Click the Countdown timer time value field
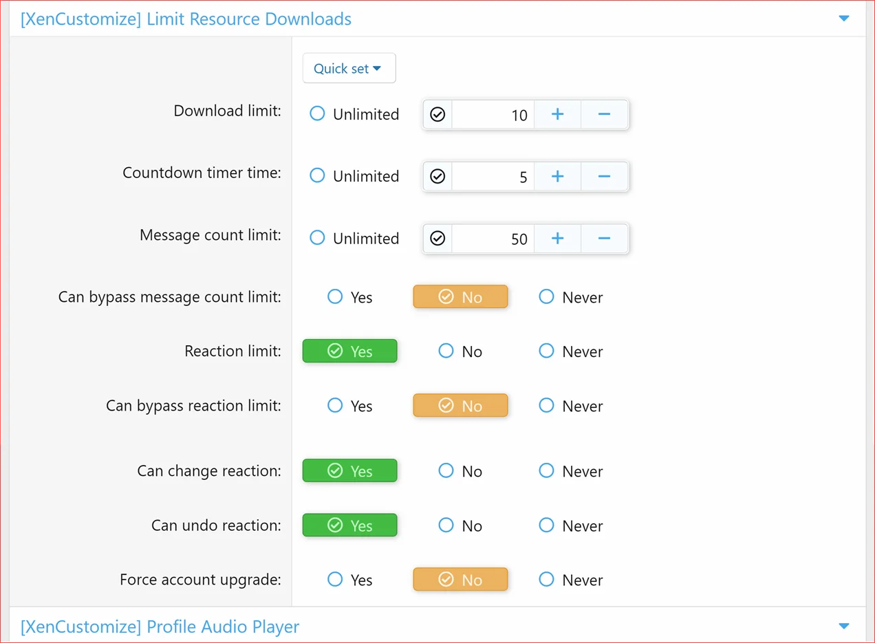This screenshot has width=875, height=643. point(493,177)
